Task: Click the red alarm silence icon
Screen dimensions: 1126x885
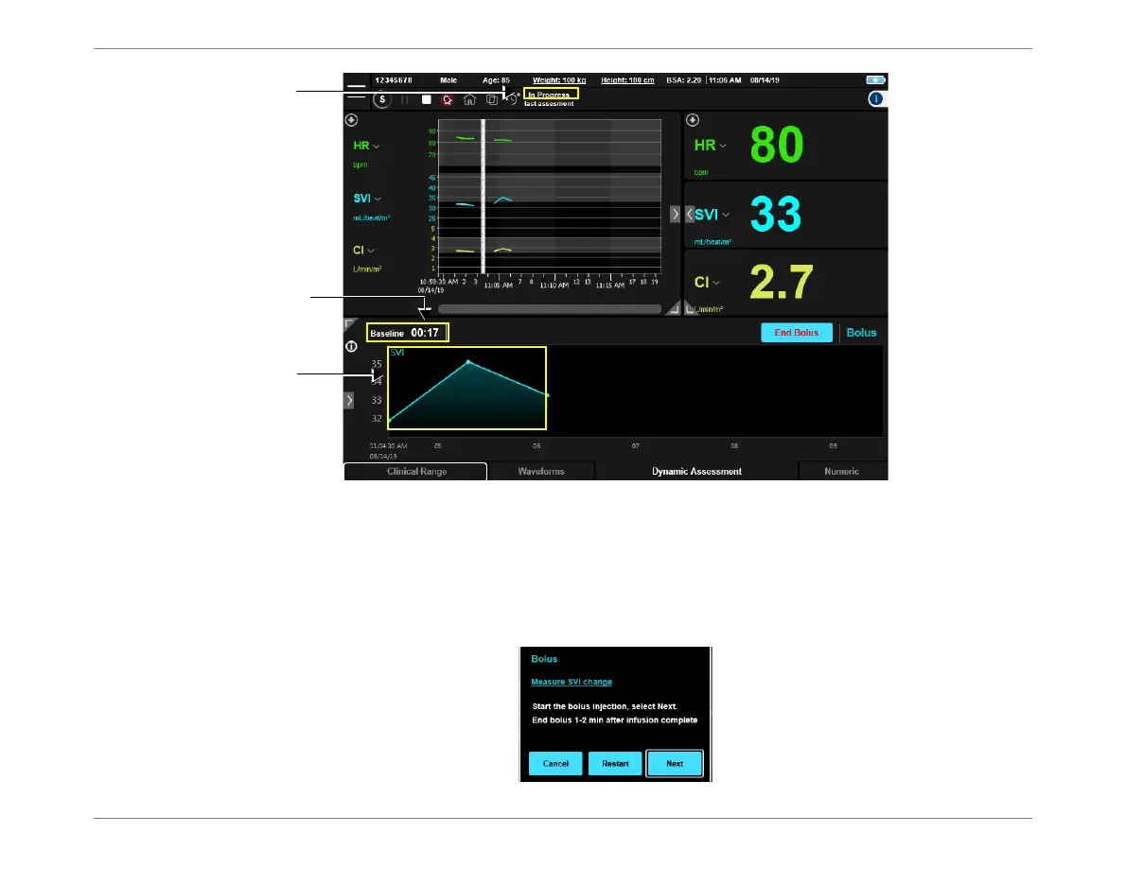Action: click(x=448, y=100)
